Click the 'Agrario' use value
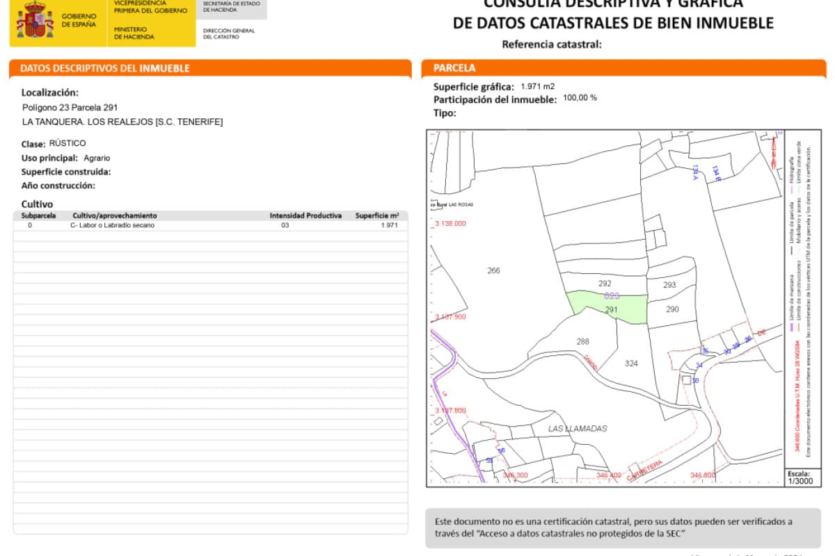The image size is (835, 556). [97, 158]
